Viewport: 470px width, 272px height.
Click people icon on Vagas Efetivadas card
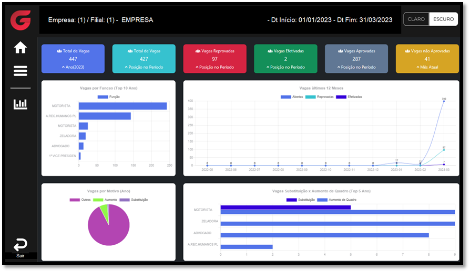coord(270,51)
